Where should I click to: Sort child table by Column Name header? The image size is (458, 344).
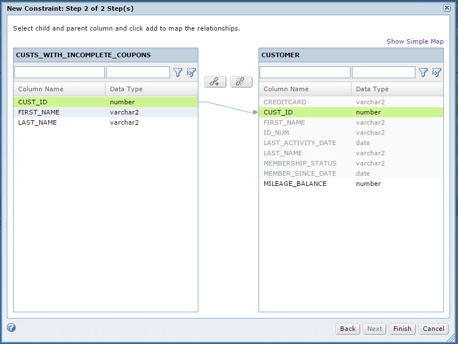pyautogui.click(x=60, y=89)
